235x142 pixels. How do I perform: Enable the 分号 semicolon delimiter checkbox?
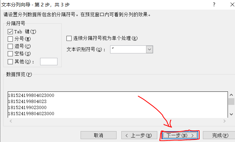tap(10, 39)
